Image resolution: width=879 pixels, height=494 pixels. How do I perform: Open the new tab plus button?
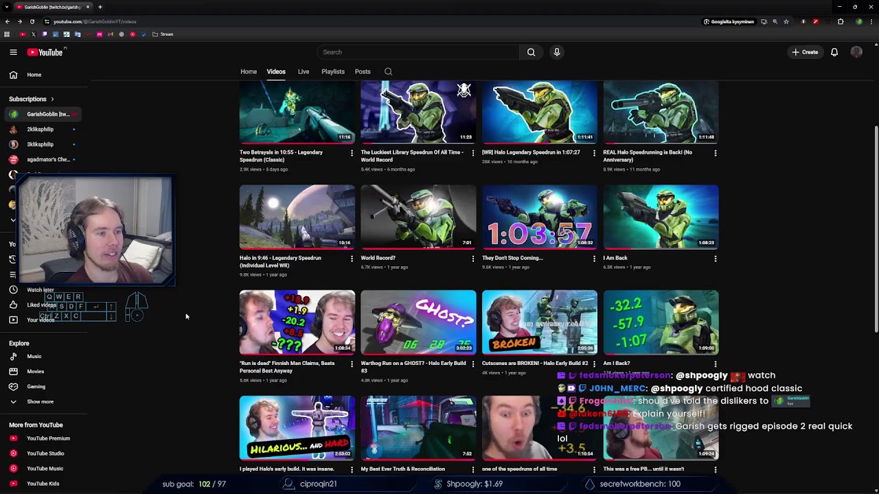[x=100, y=7]
